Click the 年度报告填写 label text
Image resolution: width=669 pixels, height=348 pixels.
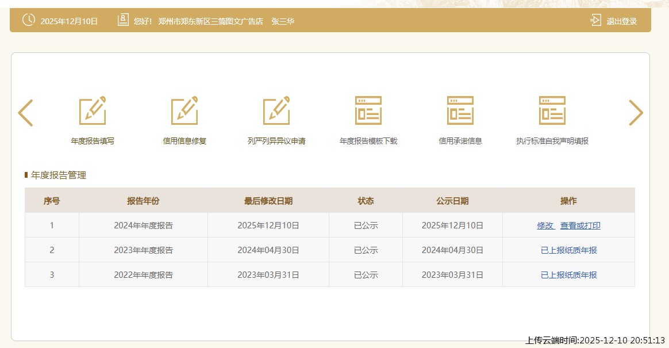[x=93, y=141]
